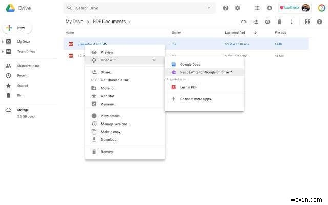Choose Rename in context menu
Image resolution: width=328 pixels, height=205 pixels.
click(x=125, y=104)
